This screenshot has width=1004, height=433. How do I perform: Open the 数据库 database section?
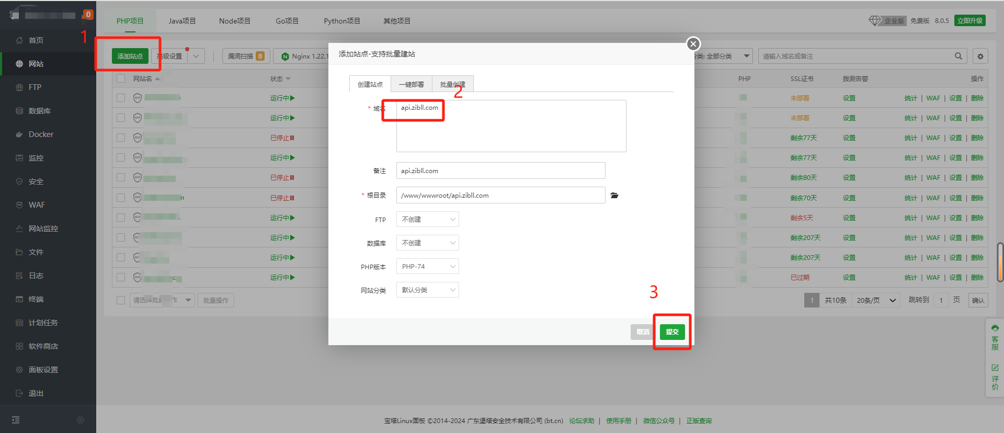pos(40,111)
